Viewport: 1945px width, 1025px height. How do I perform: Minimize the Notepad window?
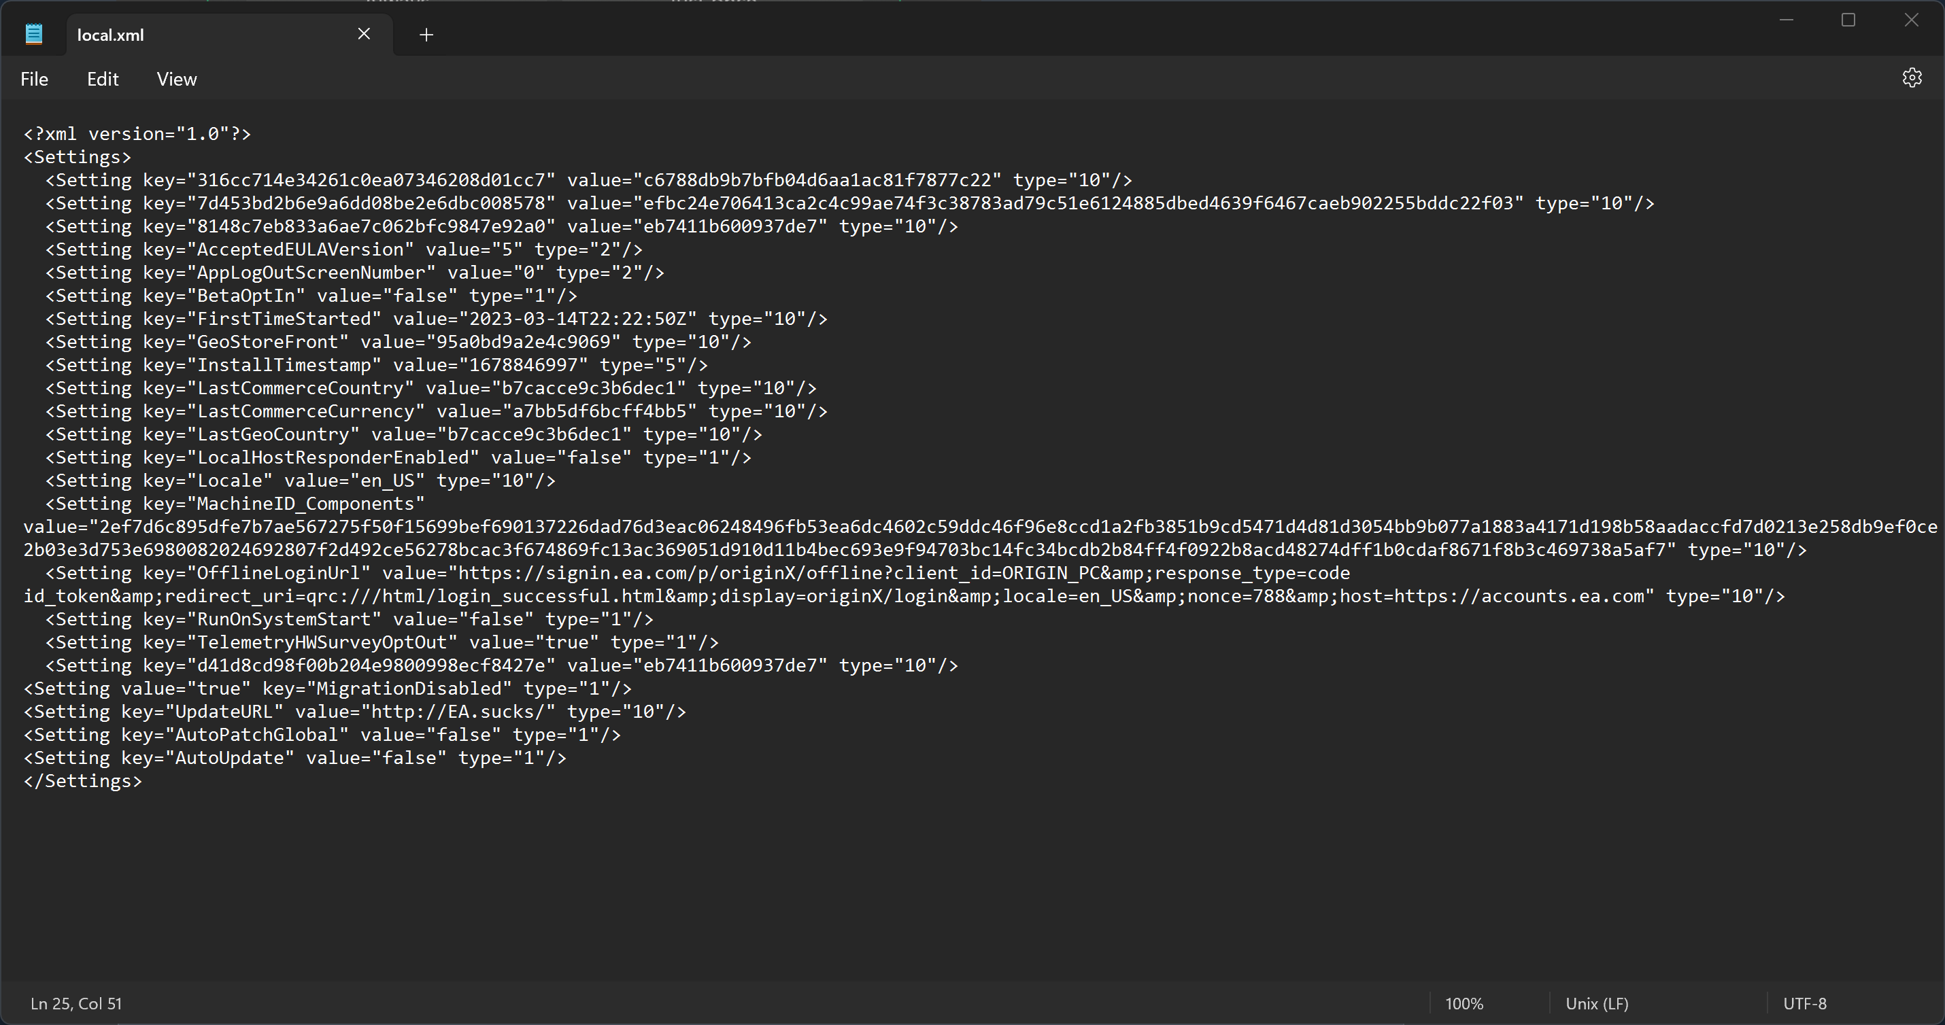pyautogui.click(x=1786, y=20)
